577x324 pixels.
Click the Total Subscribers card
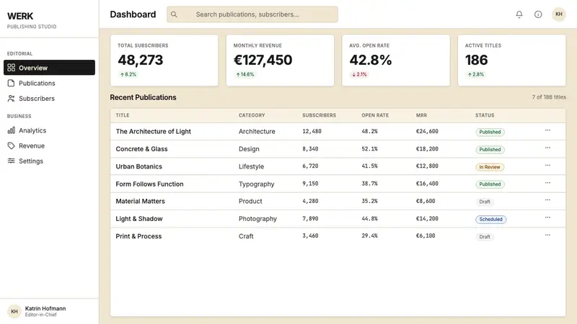[164, 60]
